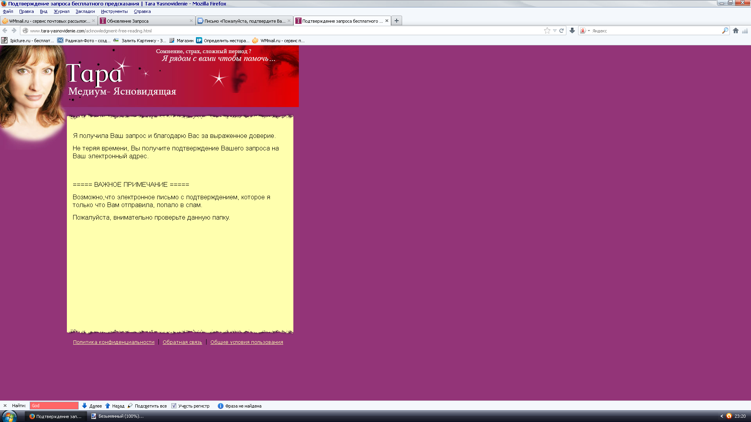Open the Инструменты menu
Viewport: 751px width, 422px height.
(114, 11)
